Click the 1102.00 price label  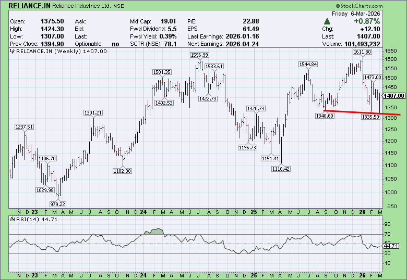(x=122, y=171)
